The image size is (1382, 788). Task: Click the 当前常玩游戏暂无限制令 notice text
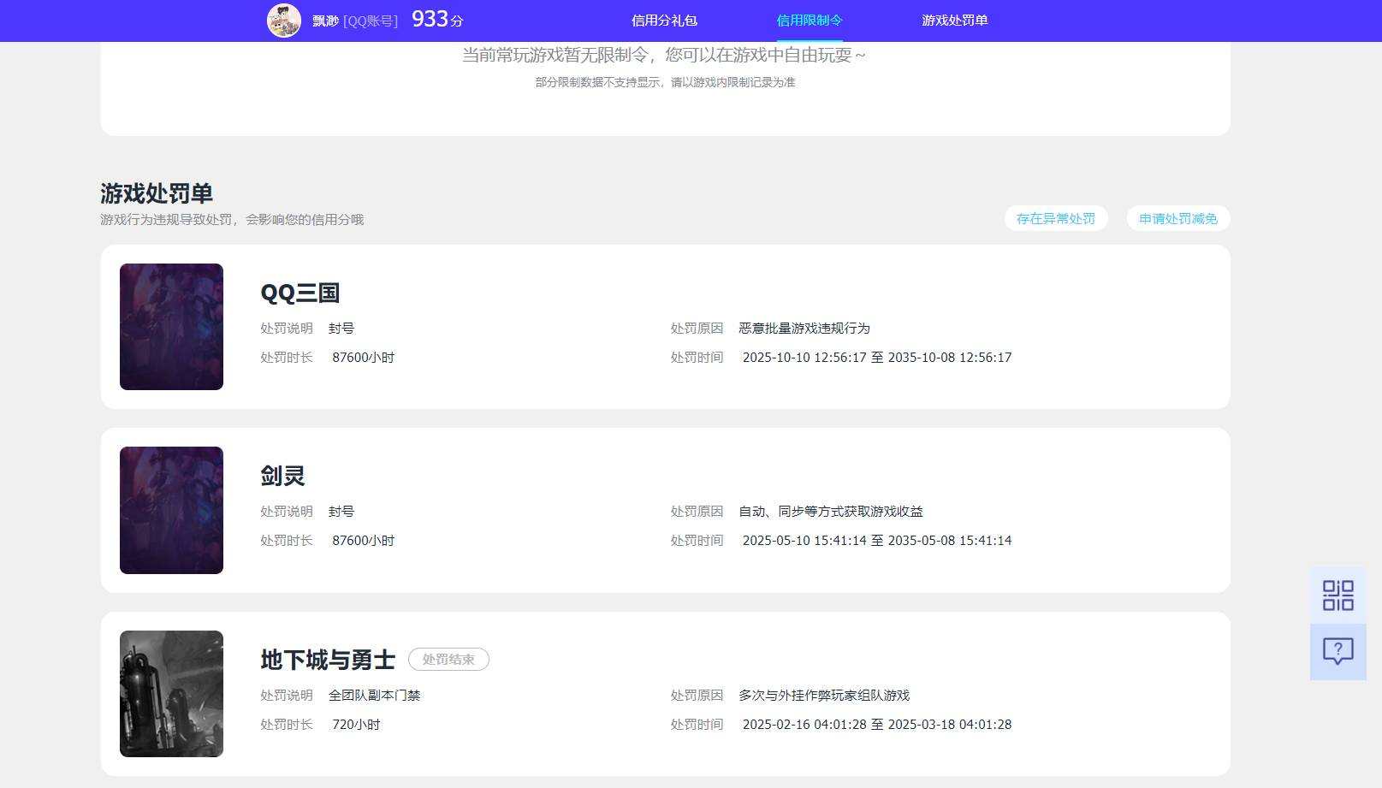(664, 55)
